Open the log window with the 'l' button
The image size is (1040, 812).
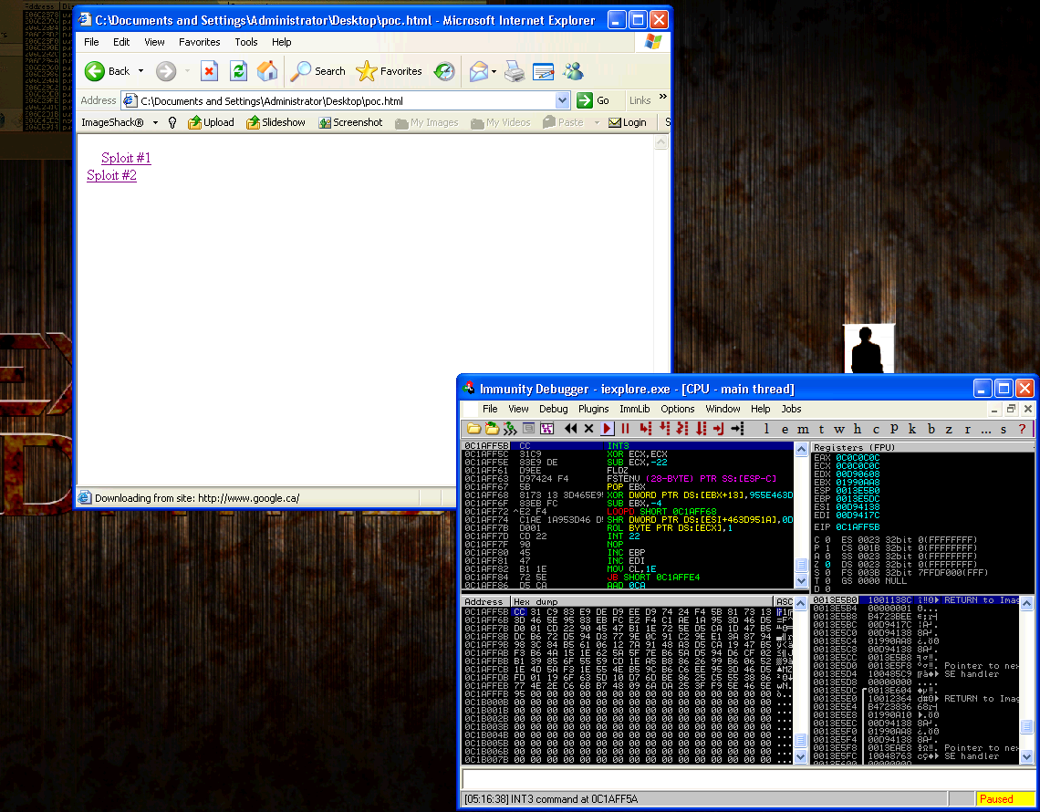(766, 429)
